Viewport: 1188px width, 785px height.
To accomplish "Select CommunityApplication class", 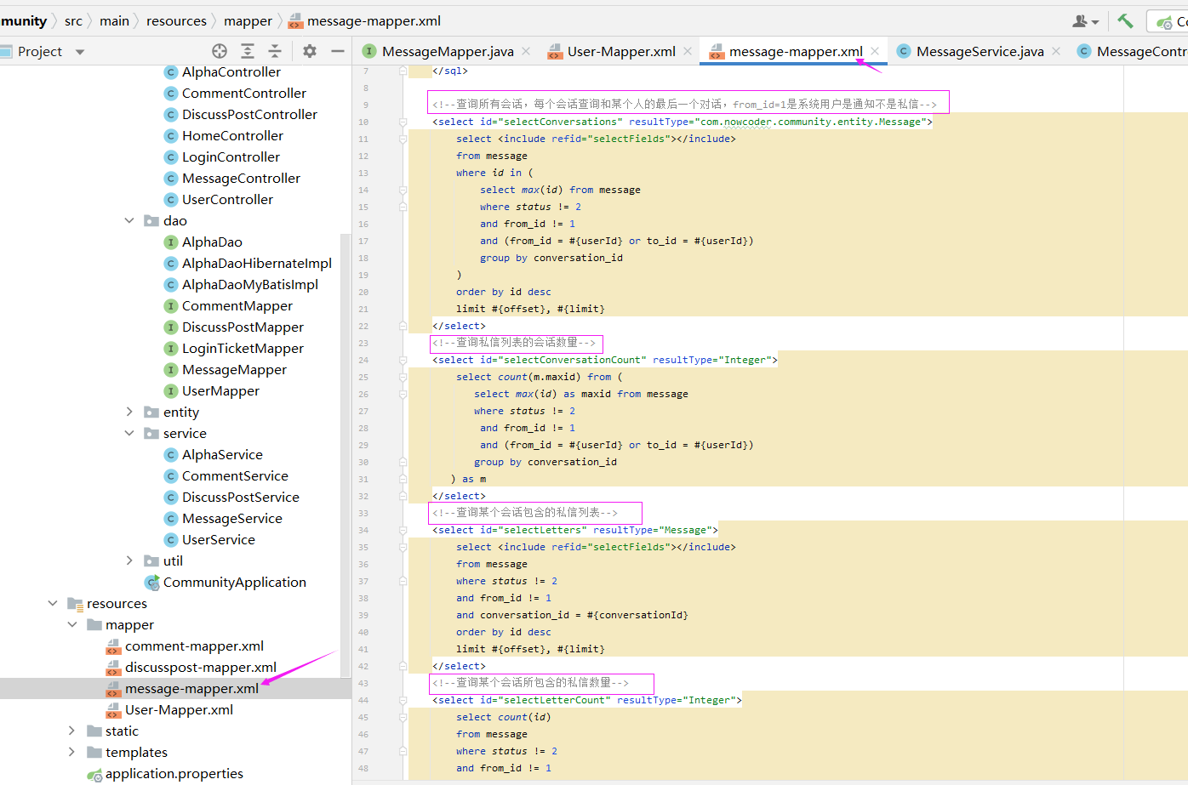I will (x=234, y=582).
